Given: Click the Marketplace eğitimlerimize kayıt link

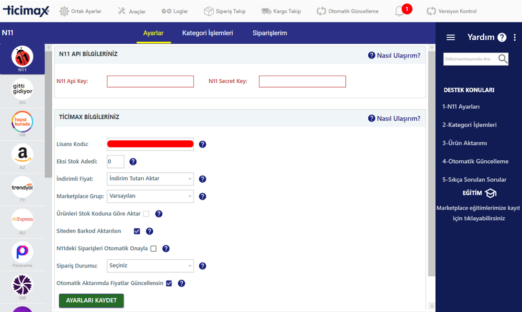Looking at the screenshot, I should 478,213.
